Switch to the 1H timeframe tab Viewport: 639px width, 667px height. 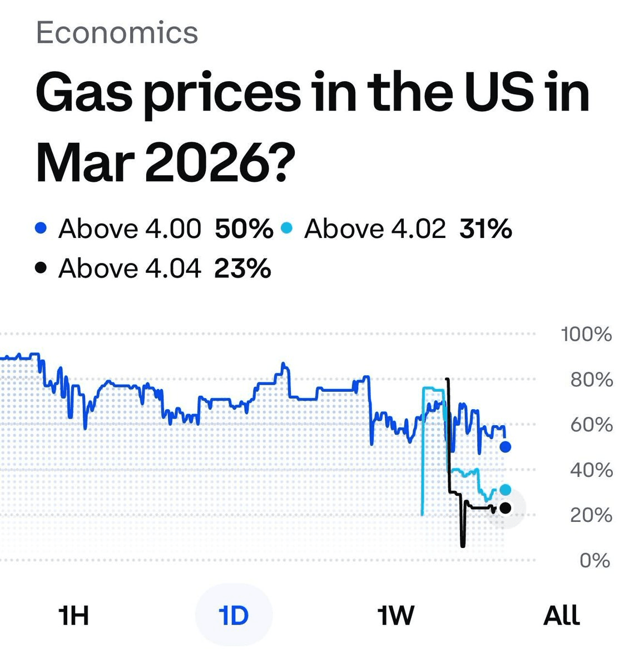click(73, 614)
